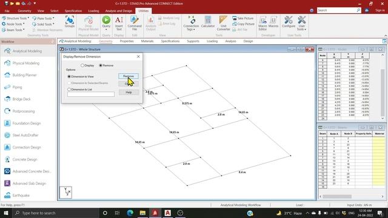Click the Remove button in dialog
Viewport: 388px width, 218px height.
tap(129, 76)
